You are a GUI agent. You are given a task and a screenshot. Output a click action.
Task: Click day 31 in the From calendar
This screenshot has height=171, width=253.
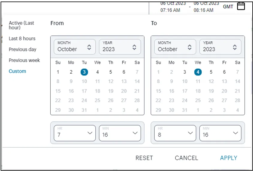pyautogui.click(x=84, y=110)
